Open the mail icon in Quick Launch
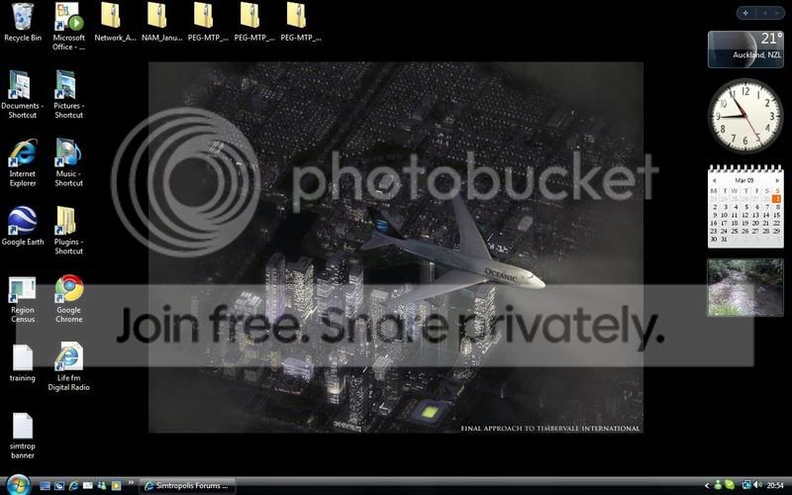792x495 pixels. 87,486
